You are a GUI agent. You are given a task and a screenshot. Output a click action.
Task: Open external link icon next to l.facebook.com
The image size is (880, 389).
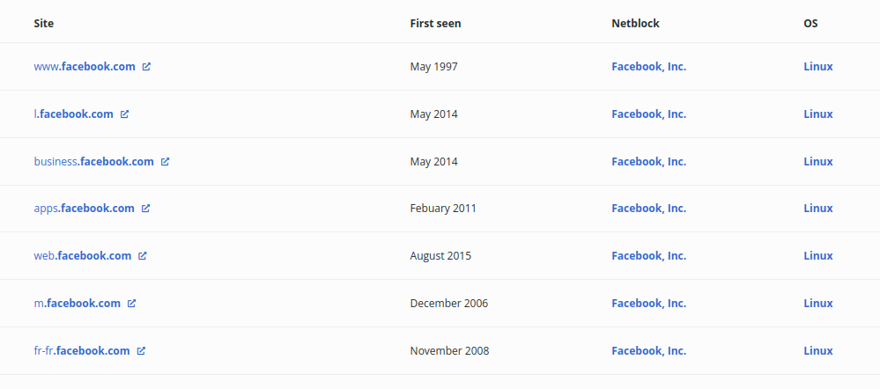125,114
